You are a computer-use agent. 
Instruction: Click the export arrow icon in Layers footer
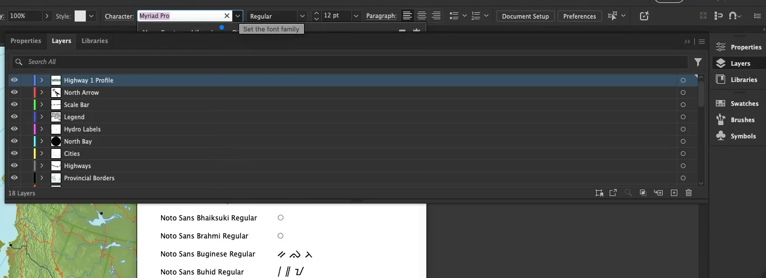[x=613, y=193]
